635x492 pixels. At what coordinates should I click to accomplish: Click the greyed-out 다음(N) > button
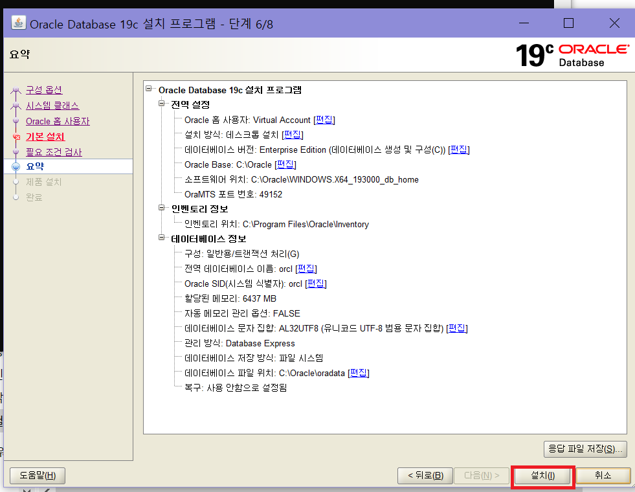coord(482,476)
